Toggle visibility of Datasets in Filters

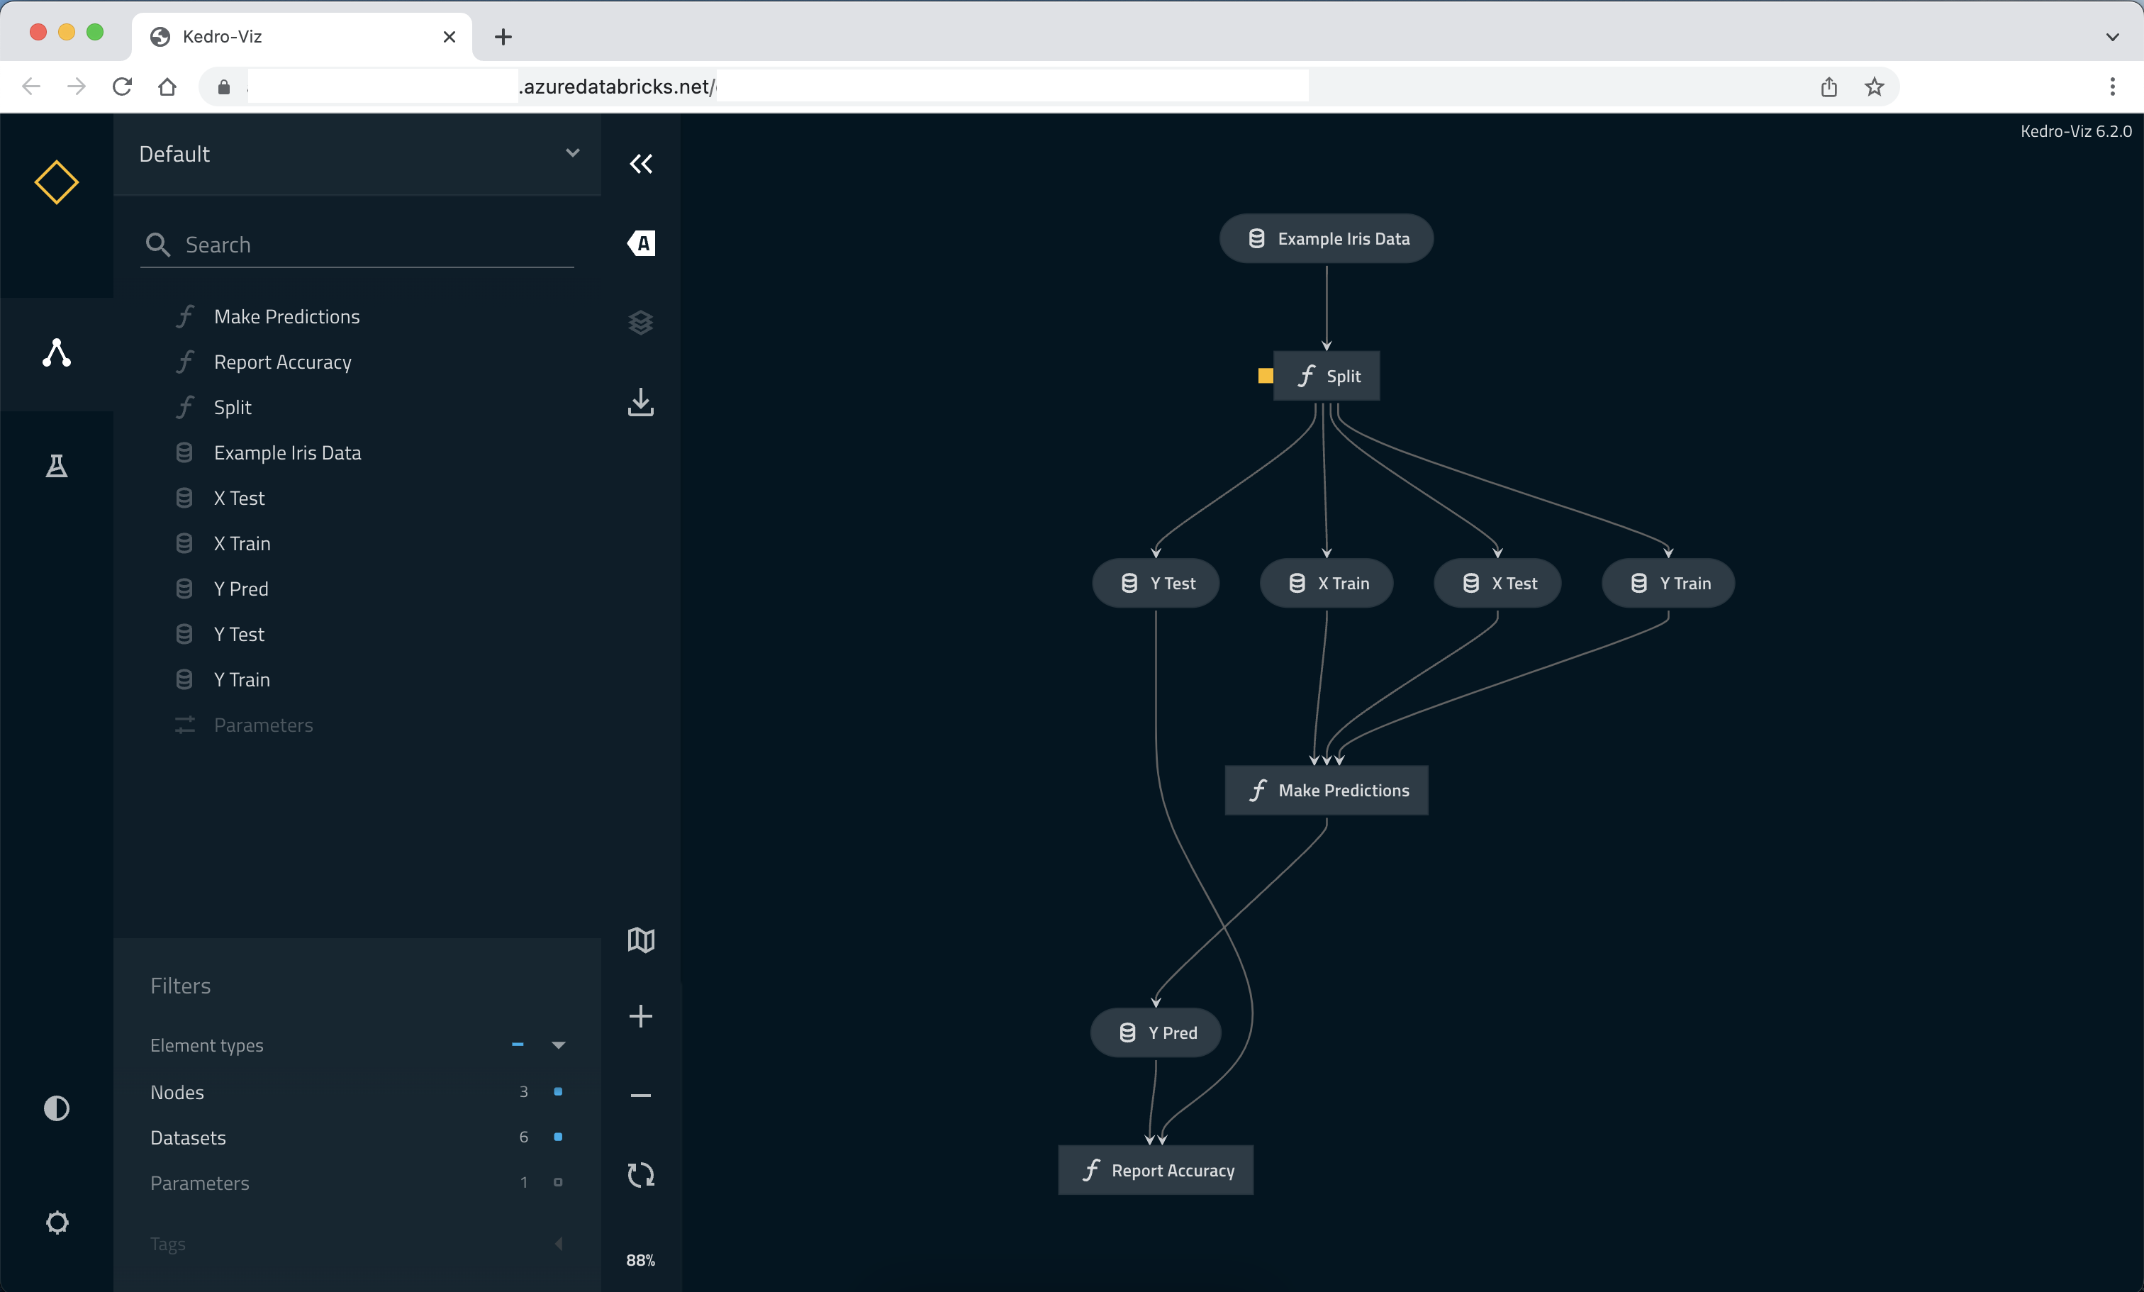[x=558, y=1137]
